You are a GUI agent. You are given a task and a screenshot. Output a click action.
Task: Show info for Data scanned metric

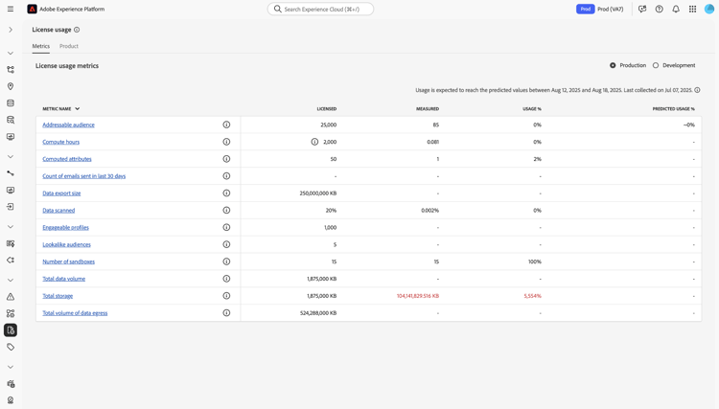[226, 210]
